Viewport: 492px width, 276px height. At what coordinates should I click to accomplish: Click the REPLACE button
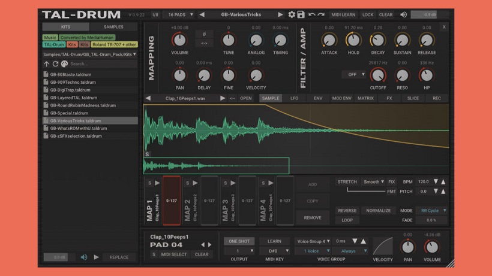(119, 257)
